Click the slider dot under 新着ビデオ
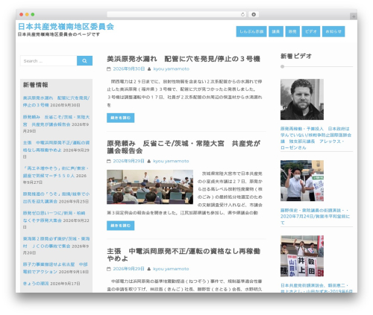 (282, 66)
